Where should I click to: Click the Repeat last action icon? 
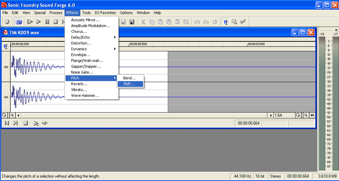(215, 22)
